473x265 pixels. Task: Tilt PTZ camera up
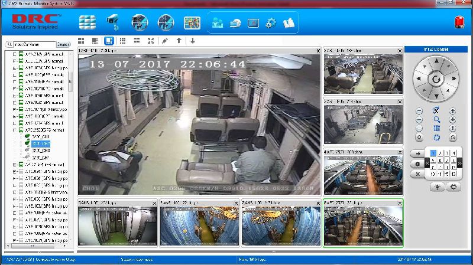click(x=436, y=61)
